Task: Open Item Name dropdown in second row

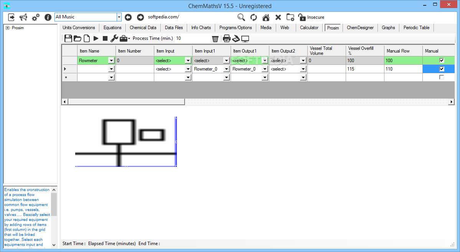Action: tap(111, 69)
